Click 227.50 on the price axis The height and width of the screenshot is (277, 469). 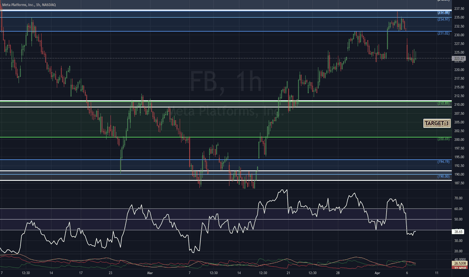click(459, 44)
